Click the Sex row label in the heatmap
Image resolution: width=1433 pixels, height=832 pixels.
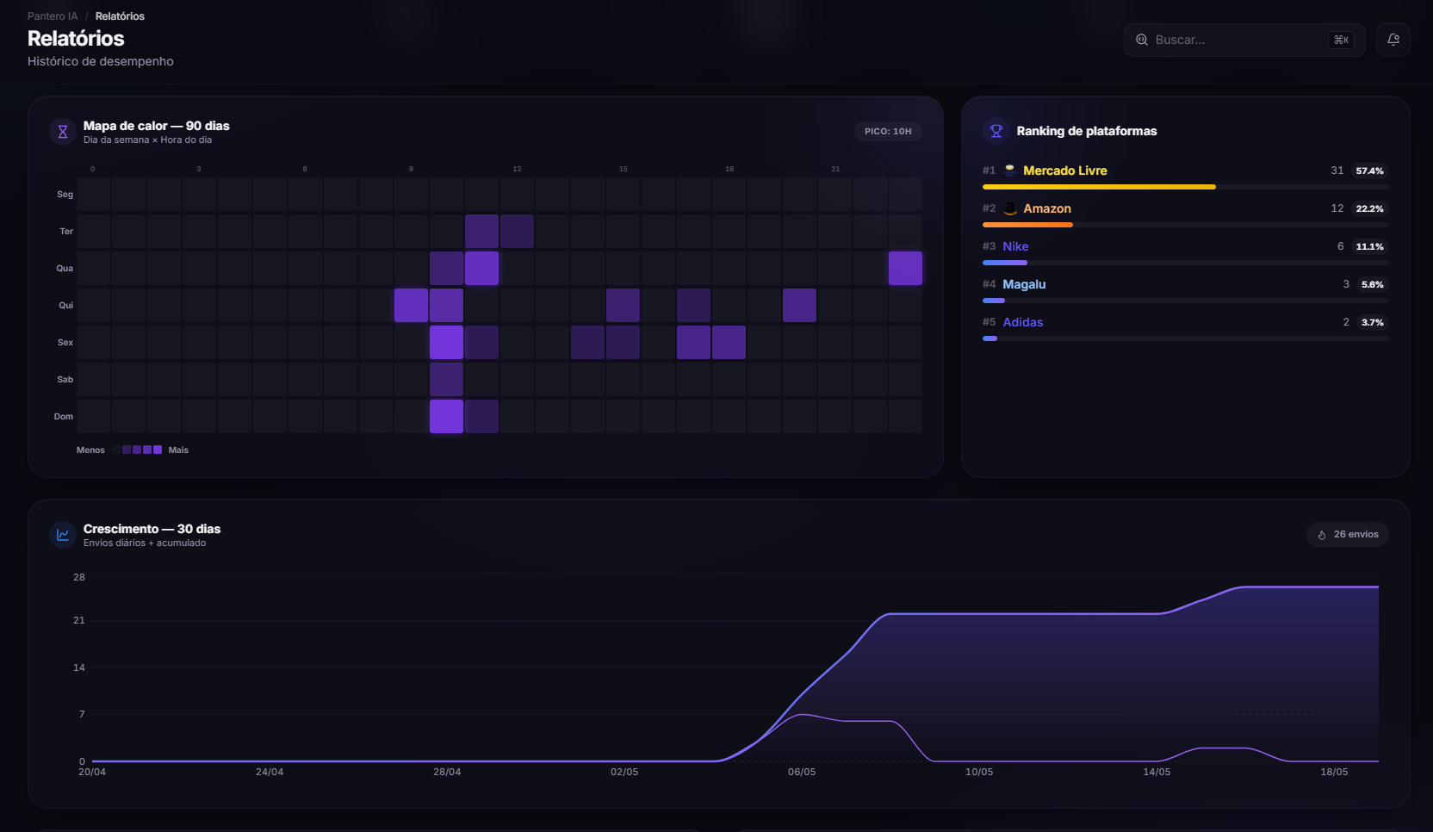pos(65,342)
